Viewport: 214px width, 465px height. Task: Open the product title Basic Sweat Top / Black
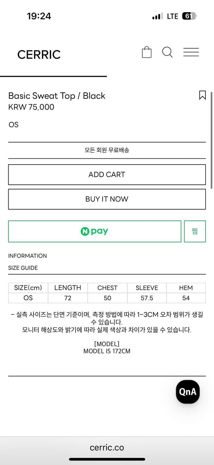(57, 96)
